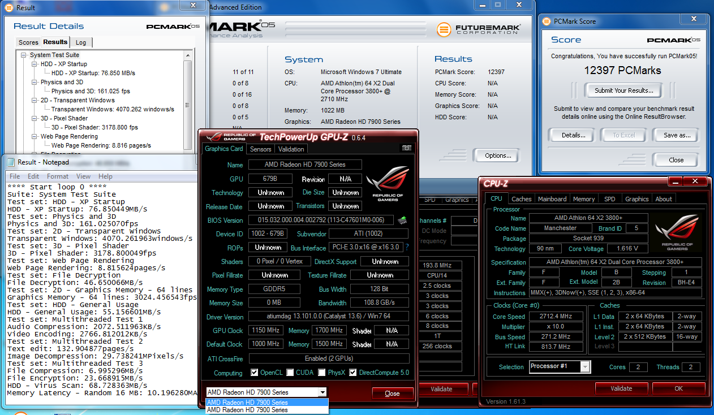Image resolution: width=714 pixels, height=415 pixels.
Task: Collapse the Web Page Rendering node
Action: 35,136
